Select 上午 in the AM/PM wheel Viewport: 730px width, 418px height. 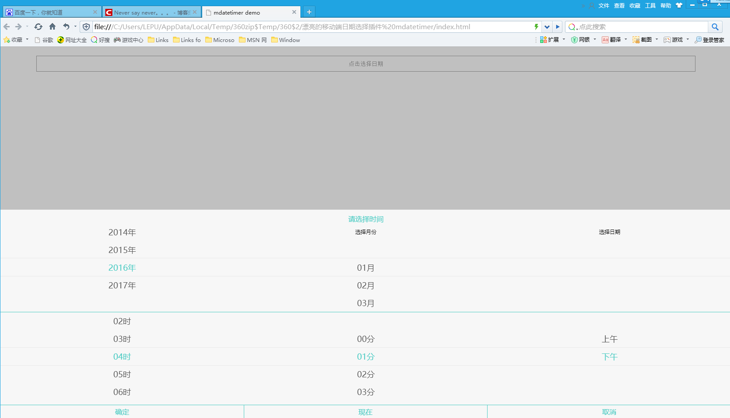point(610,339)
